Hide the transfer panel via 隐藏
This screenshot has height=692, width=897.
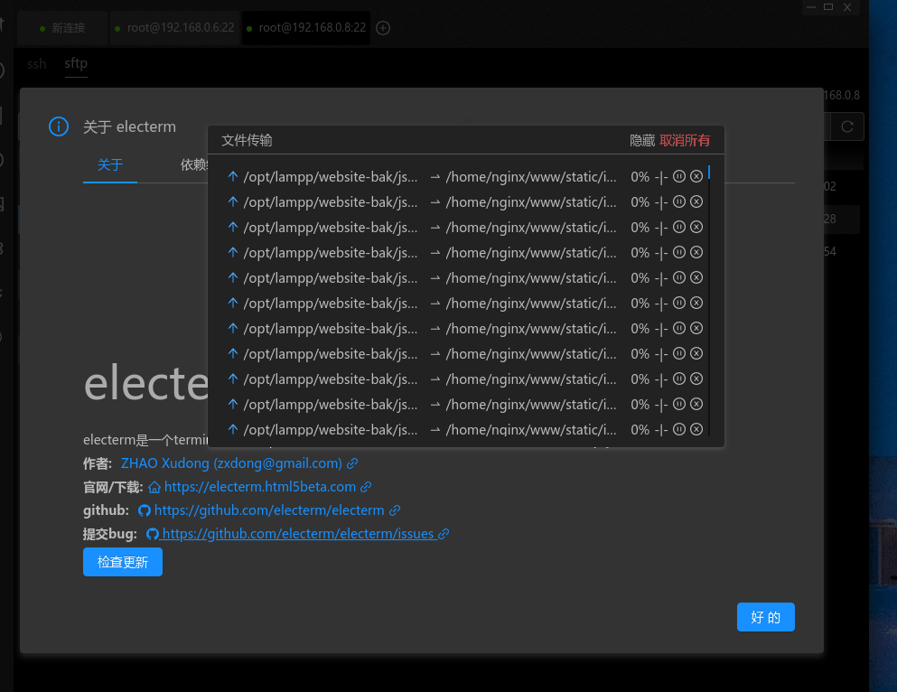tap(642, 141)
